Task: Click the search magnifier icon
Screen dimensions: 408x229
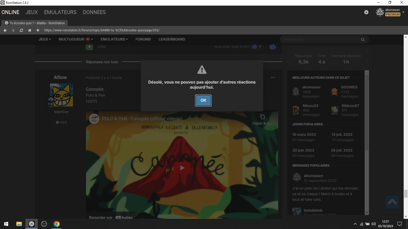Action: [363, 39]
